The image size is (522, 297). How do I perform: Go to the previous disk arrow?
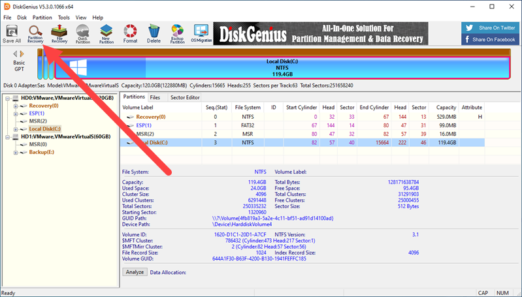coord(15,54)
